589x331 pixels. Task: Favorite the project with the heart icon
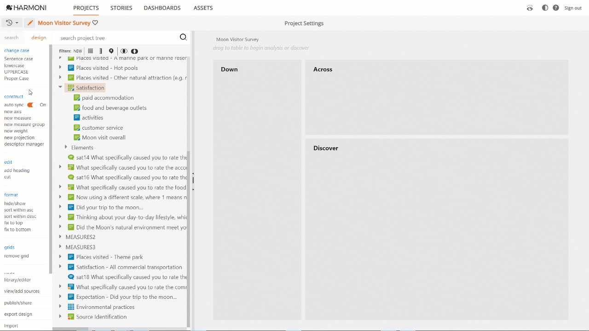click(x=95, y=23)
